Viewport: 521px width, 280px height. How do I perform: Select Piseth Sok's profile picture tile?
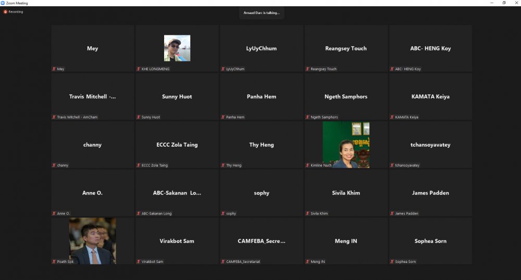[x=93, y=240]
